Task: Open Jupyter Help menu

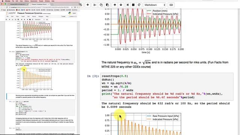Action: (47, 16)
